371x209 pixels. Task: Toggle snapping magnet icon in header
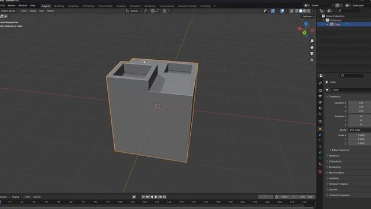click(x=152, y=11)
